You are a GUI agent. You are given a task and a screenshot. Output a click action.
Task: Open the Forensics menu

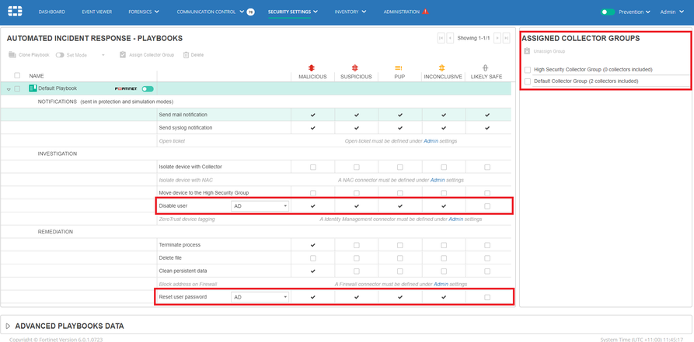[x=144, y=12]
